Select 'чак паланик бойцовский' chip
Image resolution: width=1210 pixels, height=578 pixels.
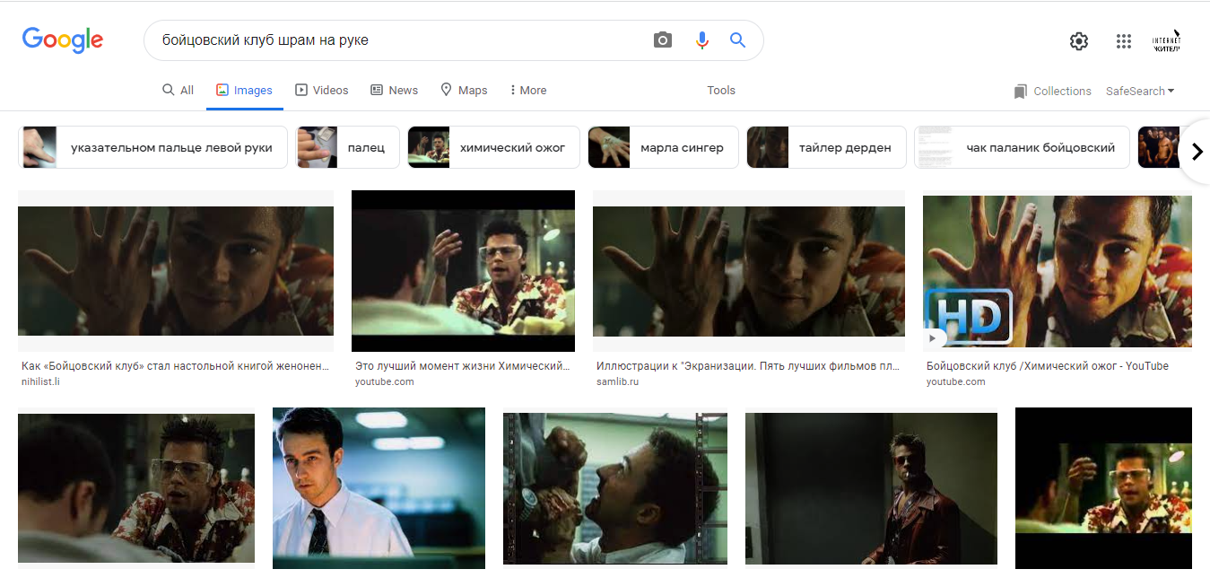(1021, 147)
